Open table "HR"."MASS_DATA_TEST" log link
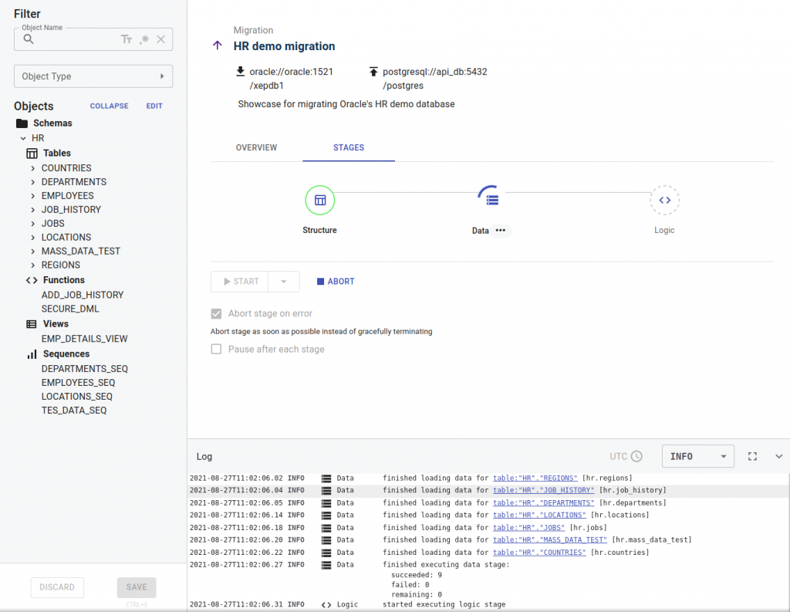Viewport: 790px width, 612px height. [x=549, y=539]
